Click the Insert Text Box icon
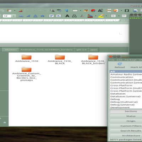Viewport: 142px width, 142px height. tap(100, 11)
